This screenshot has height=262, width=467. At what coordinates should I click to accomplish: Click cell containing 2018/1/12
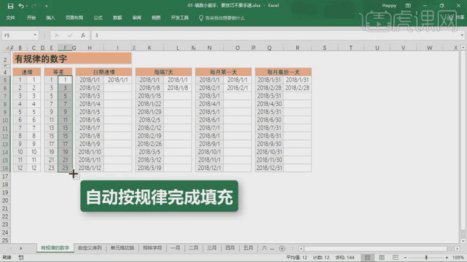[90, 168]
